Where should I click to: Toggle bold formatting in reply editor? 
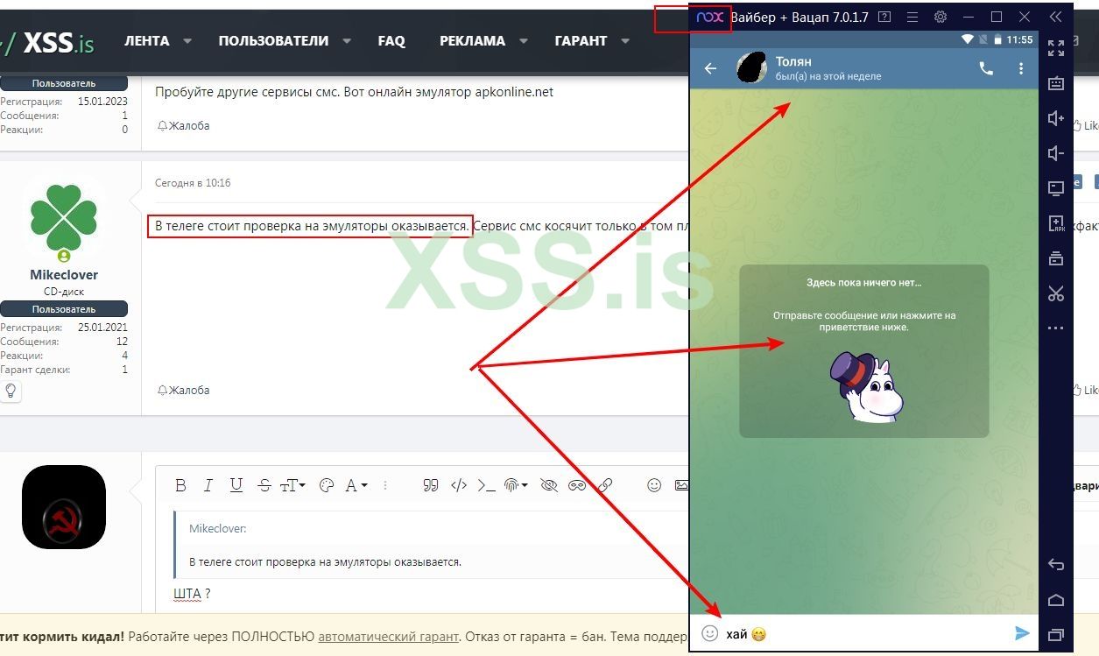pos(180,485)
